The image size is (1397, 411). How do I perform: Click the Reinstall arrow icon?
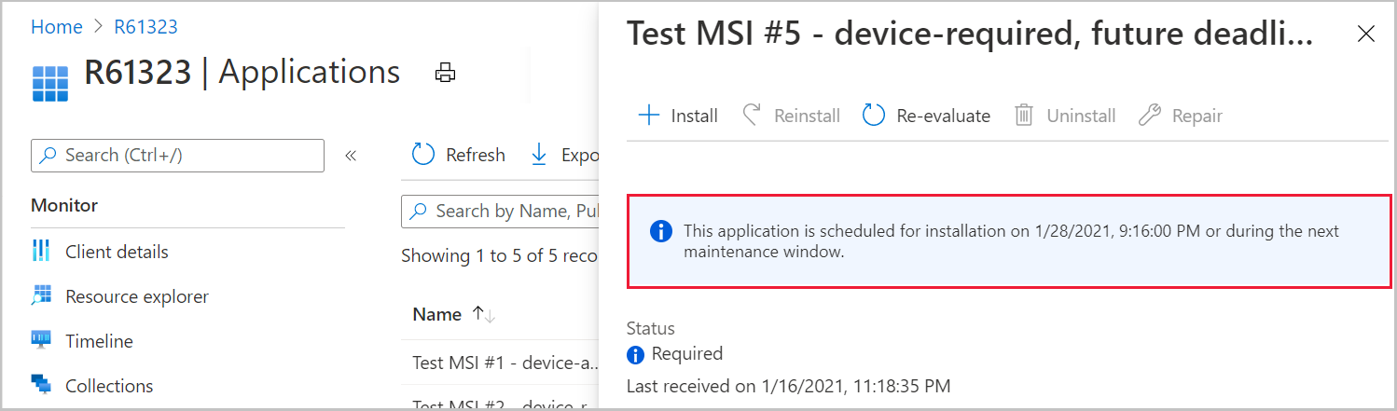tap(752, 116)
